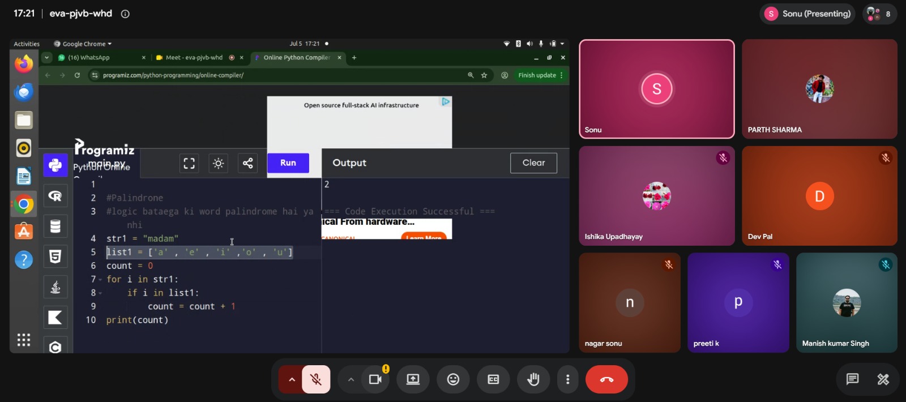Screen dimensions: 906x402
Task: Select the Online Python Compiler tab
Action: tap(298, 57)
